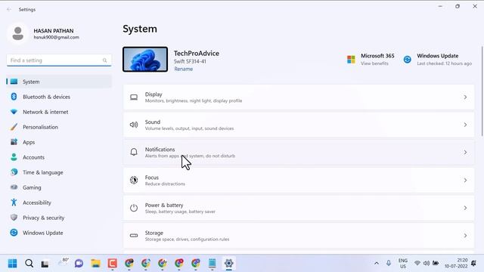Open taskbar Search
The width and height of the screenshot is (484, 272).
click(29, 264)
